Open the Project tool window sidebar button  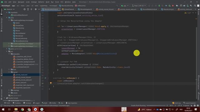[2, 12]
